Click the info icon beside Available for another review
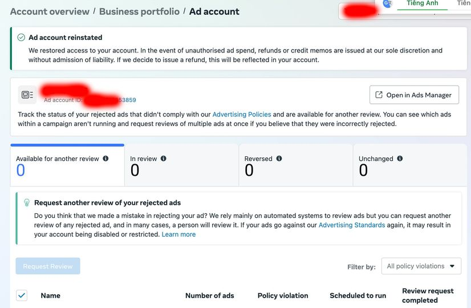The height and width of the screenshot is (308, 471). pos(105,159)
